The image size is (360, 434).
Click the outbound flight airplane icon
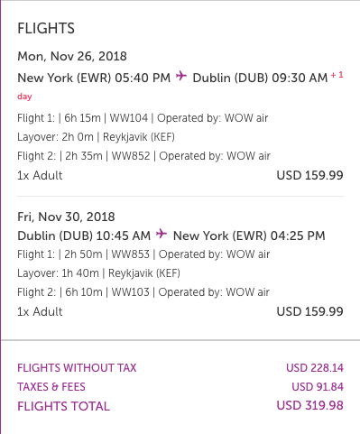181,76
